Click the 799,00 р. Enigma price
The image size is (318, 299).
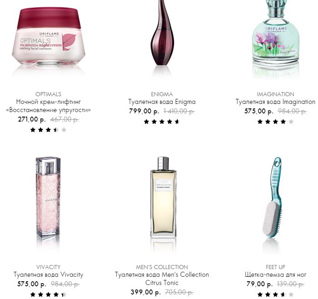(144, 111)
